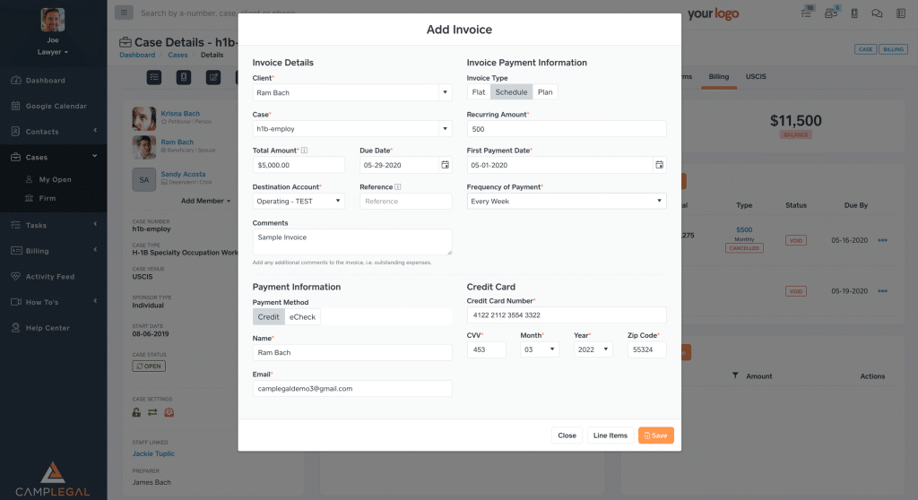The height and width of the screenshot is (500, 918).
Task: Save the invoice
Action: 655,435
